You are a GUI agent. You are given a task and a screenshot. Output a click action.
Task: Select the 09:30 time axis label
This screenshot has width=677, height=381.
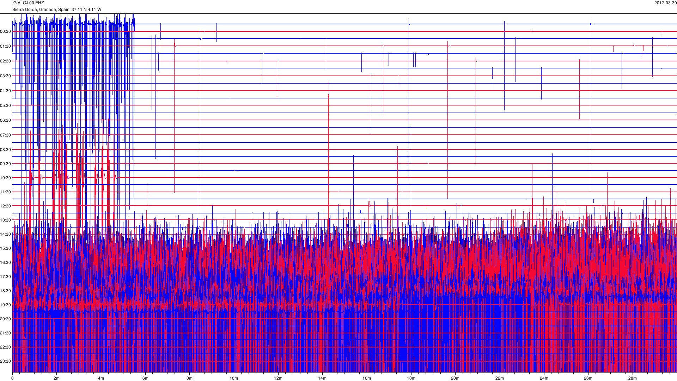point(6,164)
